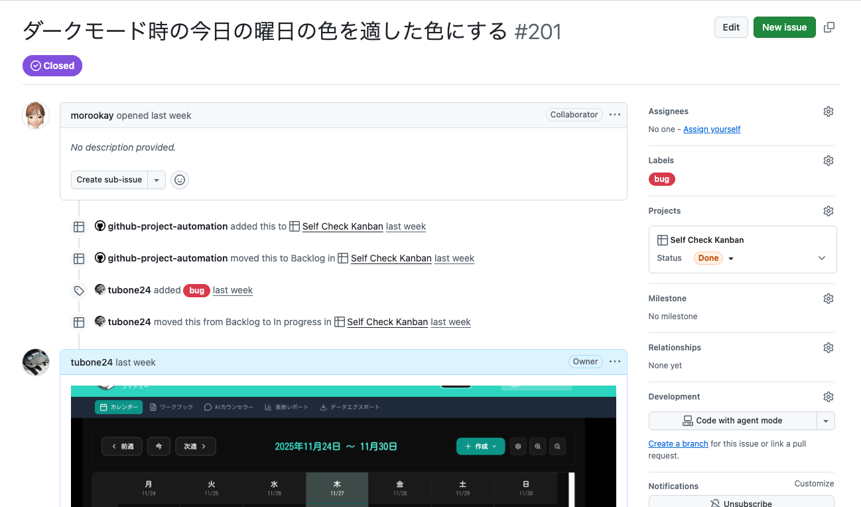
Task: Click the Milestone gear icon
Action: click(828, 298)
